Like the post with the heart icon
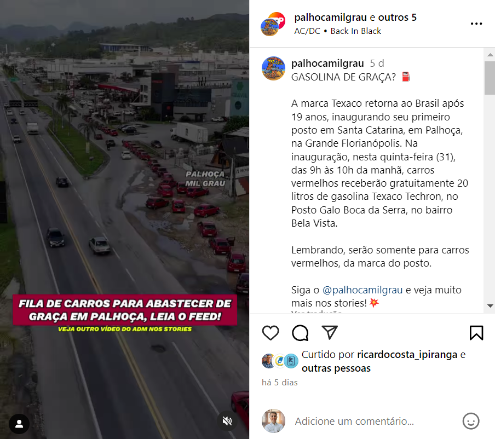This screenshot has height=439, width=495. click(x=270, y=333)
